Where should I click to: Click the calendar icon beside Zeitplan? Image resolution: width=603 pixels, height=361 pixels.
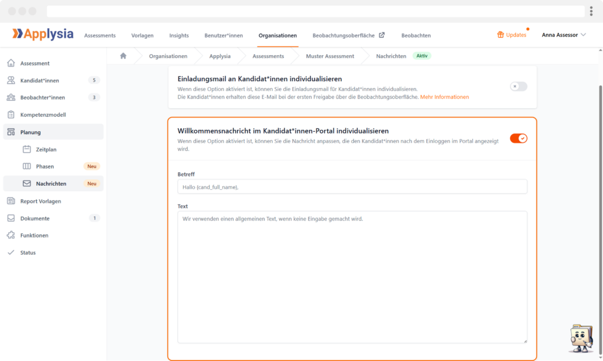pos(26,149)
